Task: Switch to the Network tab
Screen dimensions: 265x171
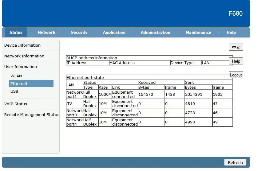Action: point(46,32)
